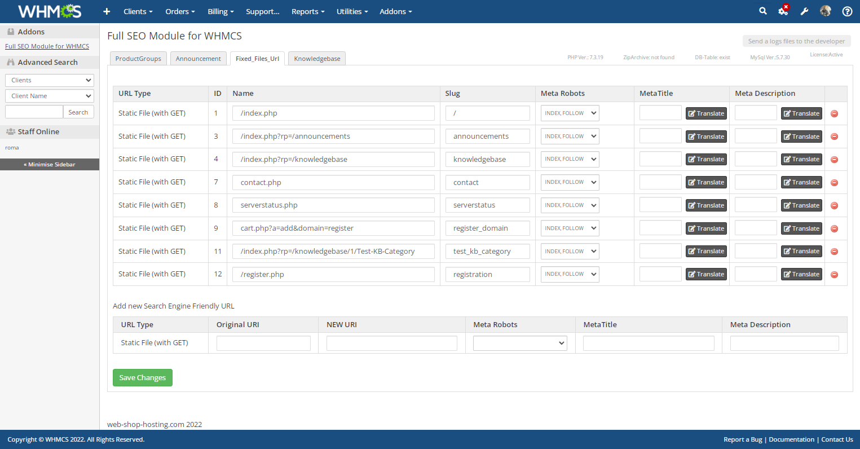
Task: Open the Clients search type dropdown
Action: pyautogui.click(x=50, y=80)
